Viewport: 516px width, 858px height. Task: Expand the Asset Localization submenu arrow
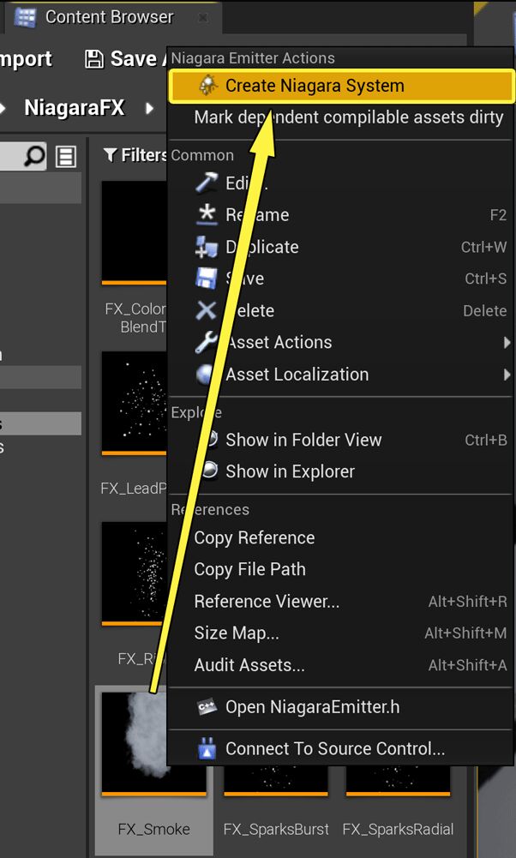click(507, 375)
